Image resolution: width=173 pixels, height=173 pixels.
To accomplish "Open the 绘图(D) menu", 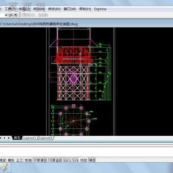I will pyautogui.click(x=24, y=9).
